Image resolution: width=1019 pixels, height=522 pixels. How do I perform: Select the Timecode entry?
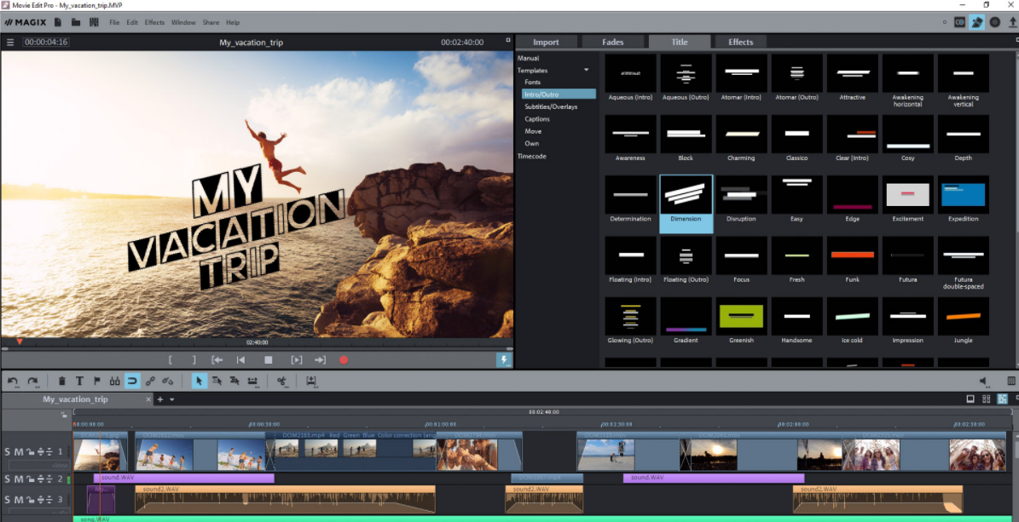coord(531,157)
